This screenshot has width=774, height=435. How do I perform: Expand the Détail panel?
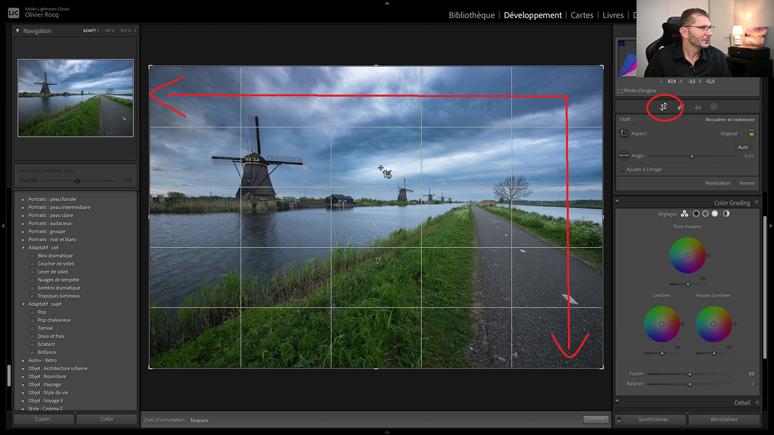pos(756,402)
